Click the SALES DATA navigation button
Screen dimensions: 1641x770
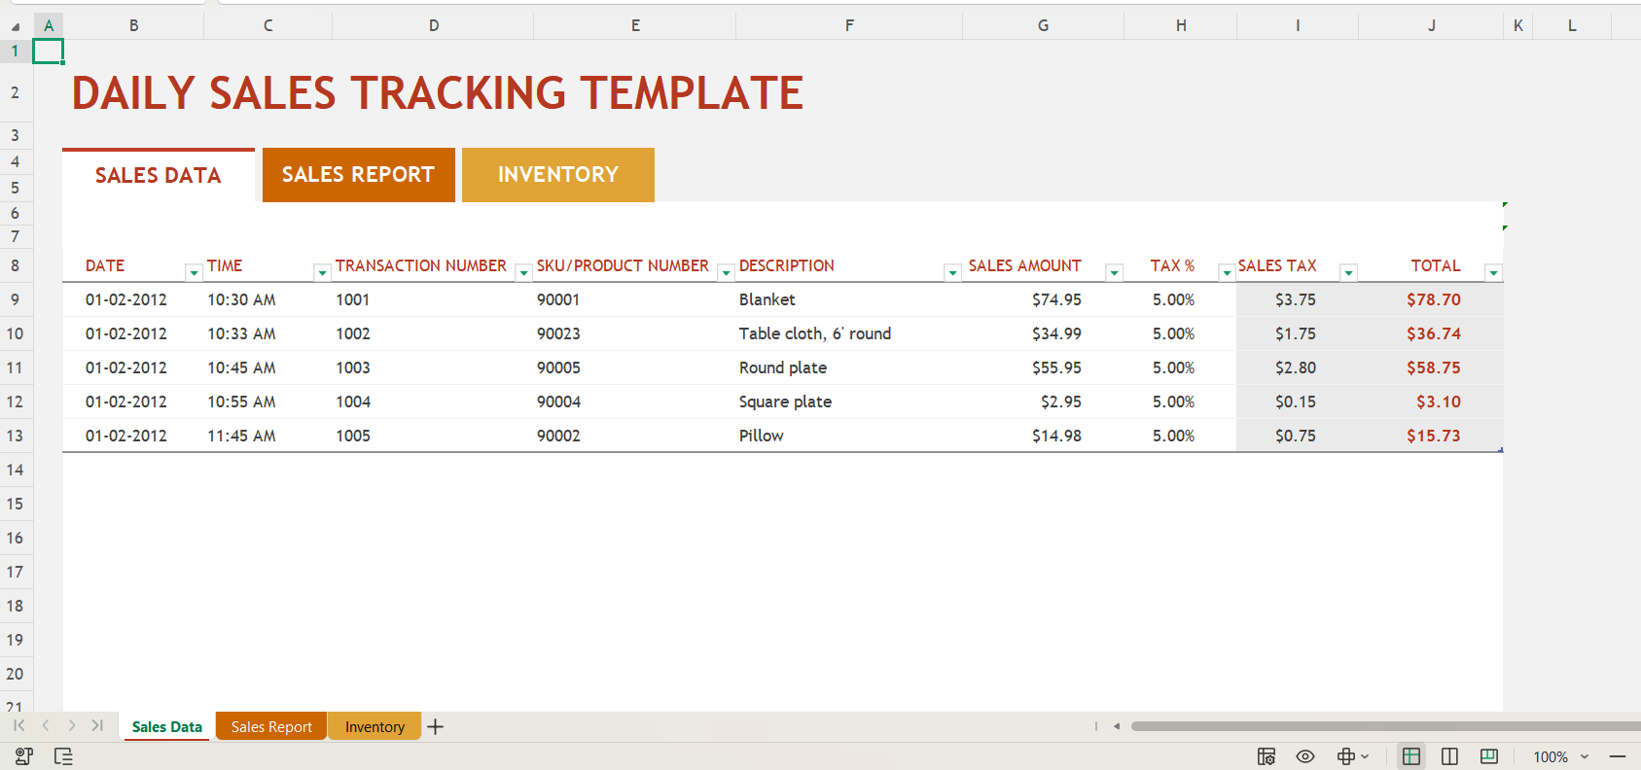point(159,175)
